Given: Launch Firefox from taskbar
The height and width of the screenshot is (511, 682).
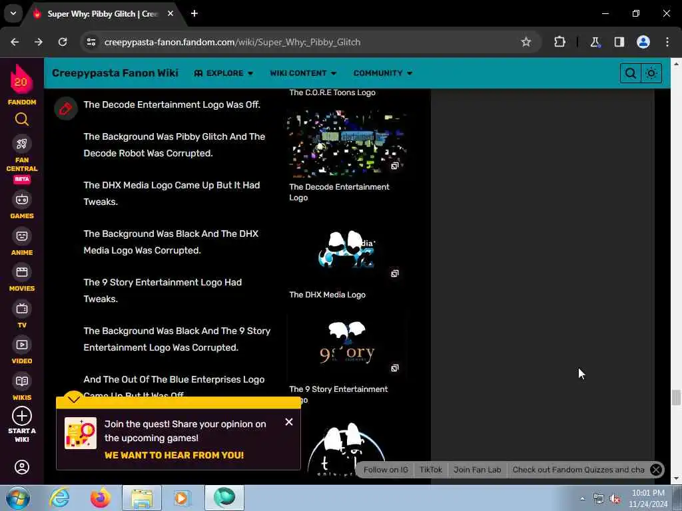Looking at the screenshot, I should [100, 498].
